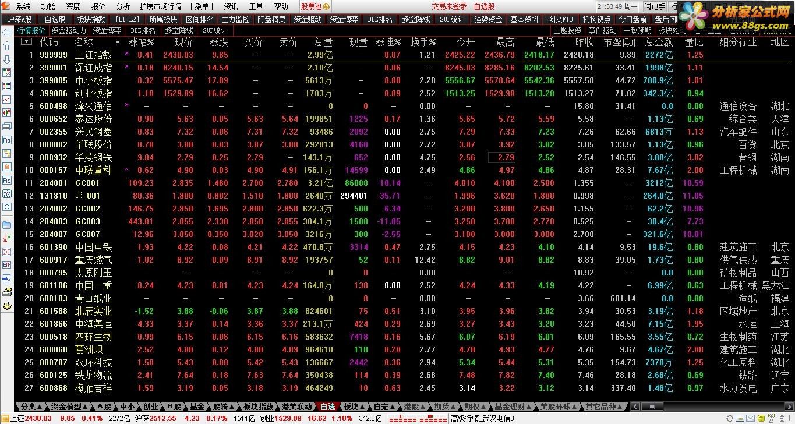Expand the 板块 bottom tab menu
Image resolution: width=795 pixels, height=424 pixels.
354,407
